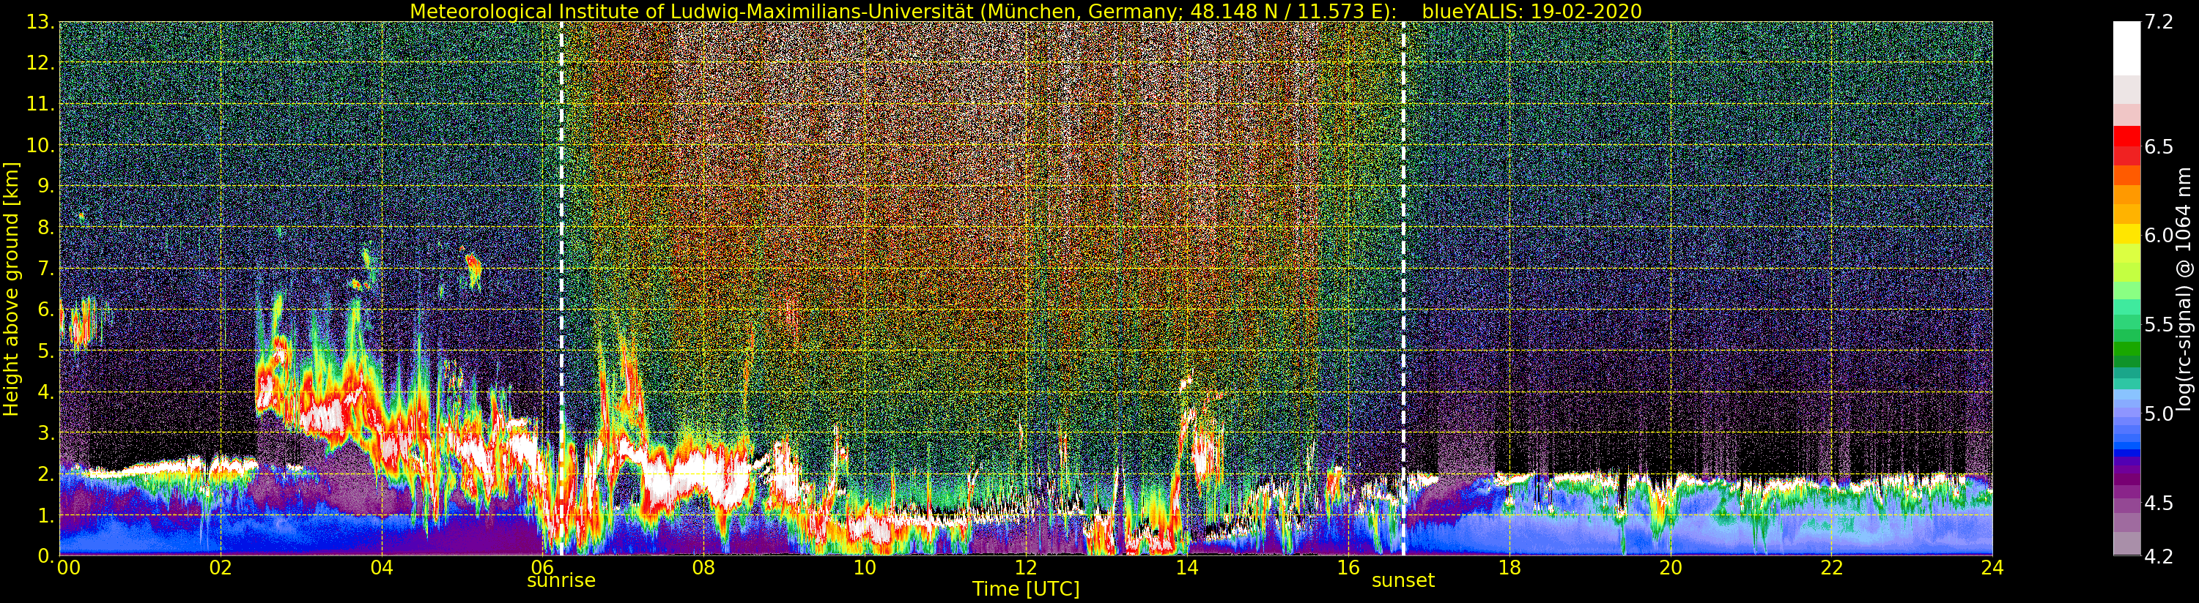Click the 08 tick on the time axis

point(703,568)
